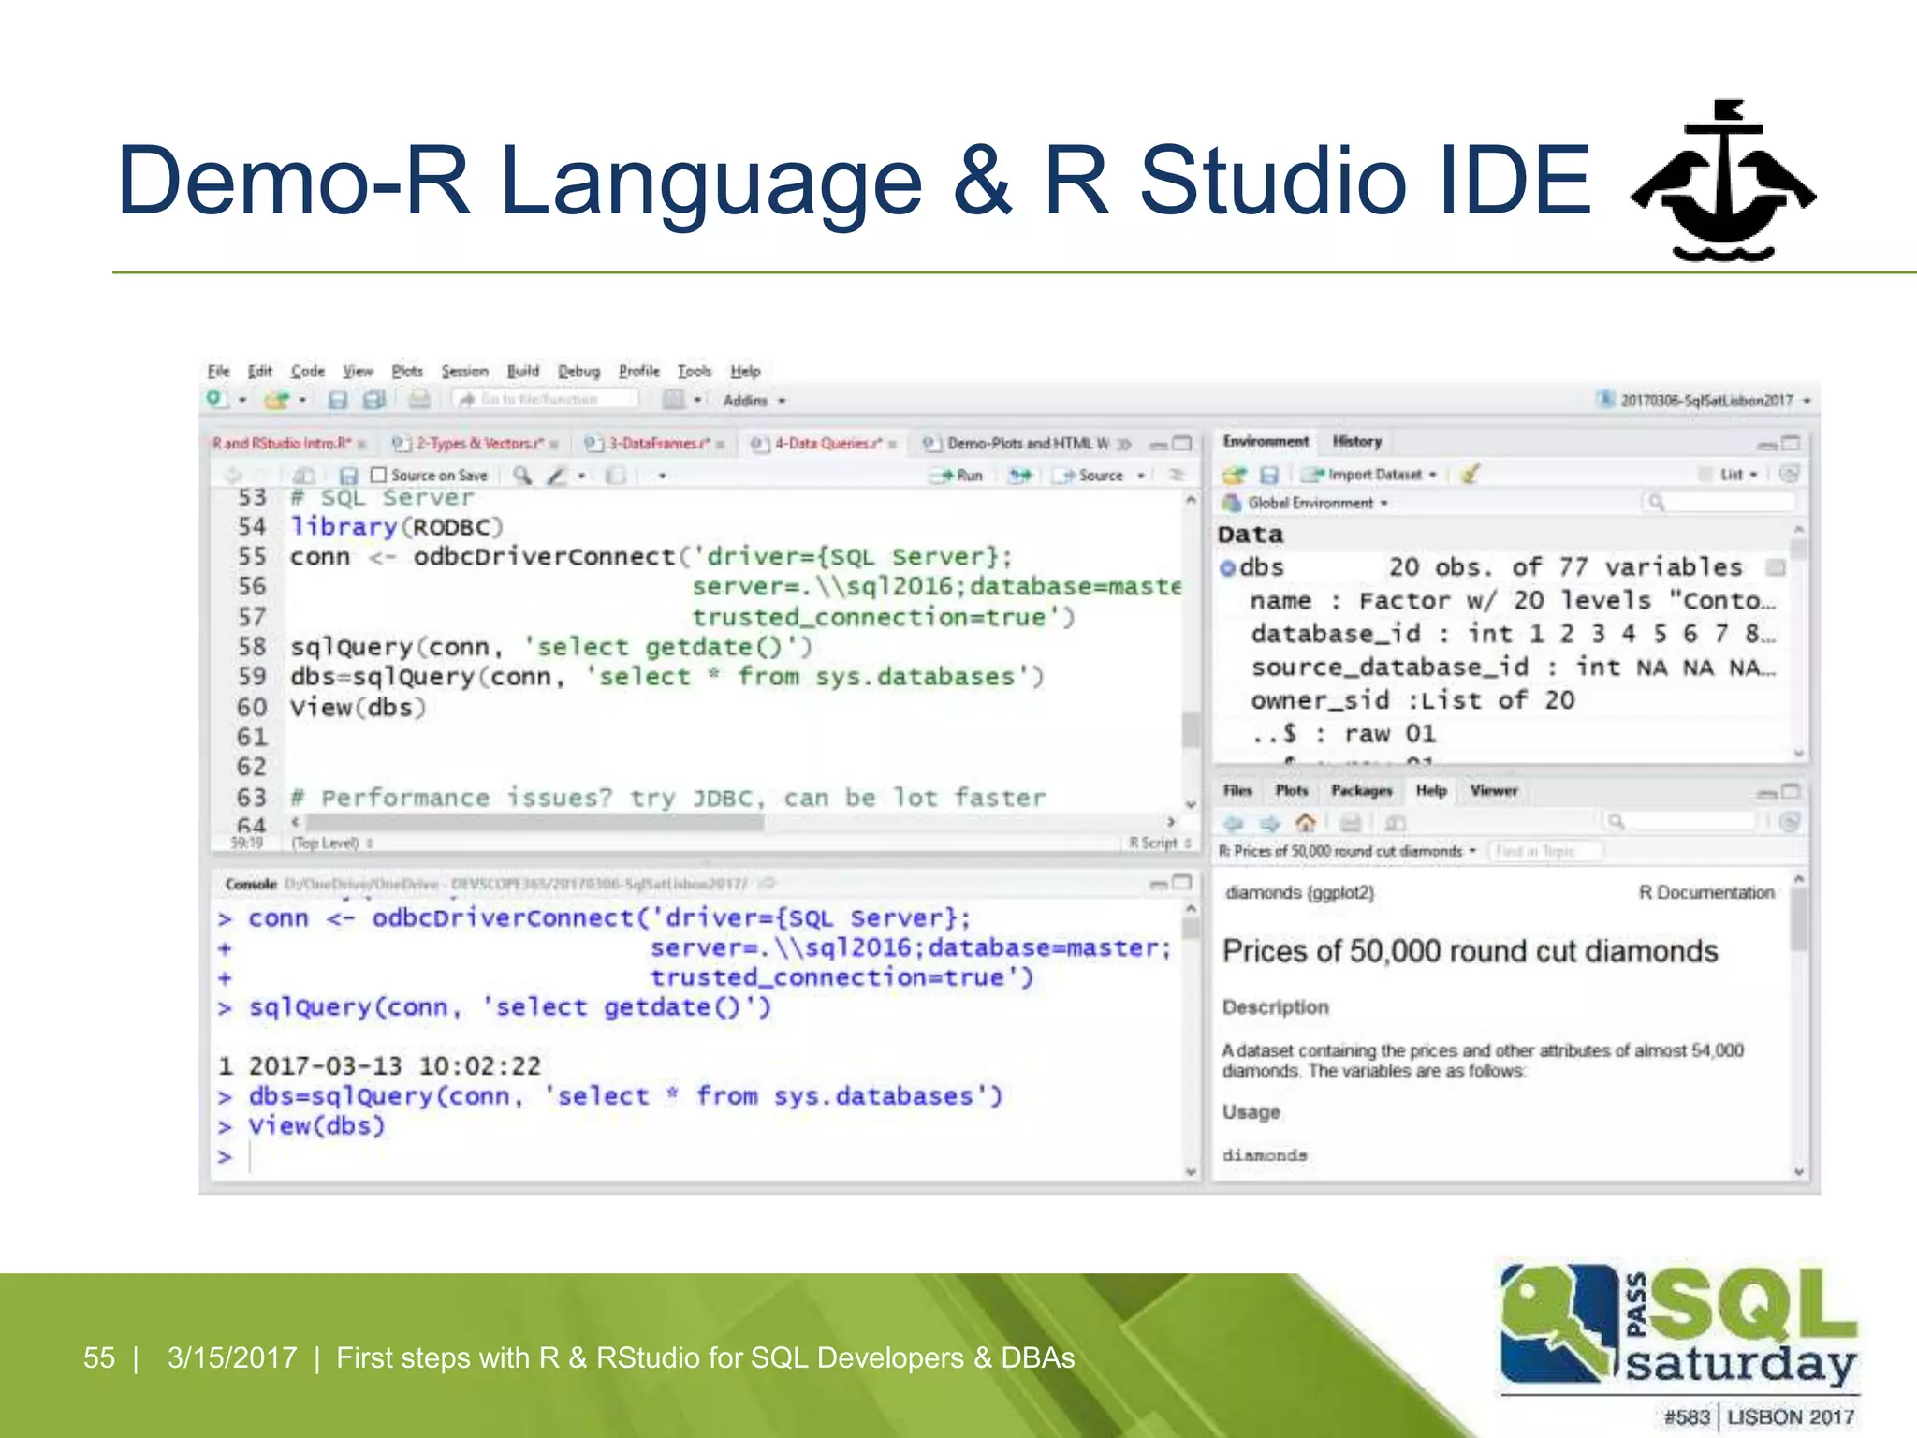Collapse the dbs data object
Image resolution: width=1917 pixels, height=1438 pixels.
point(1227,567)
